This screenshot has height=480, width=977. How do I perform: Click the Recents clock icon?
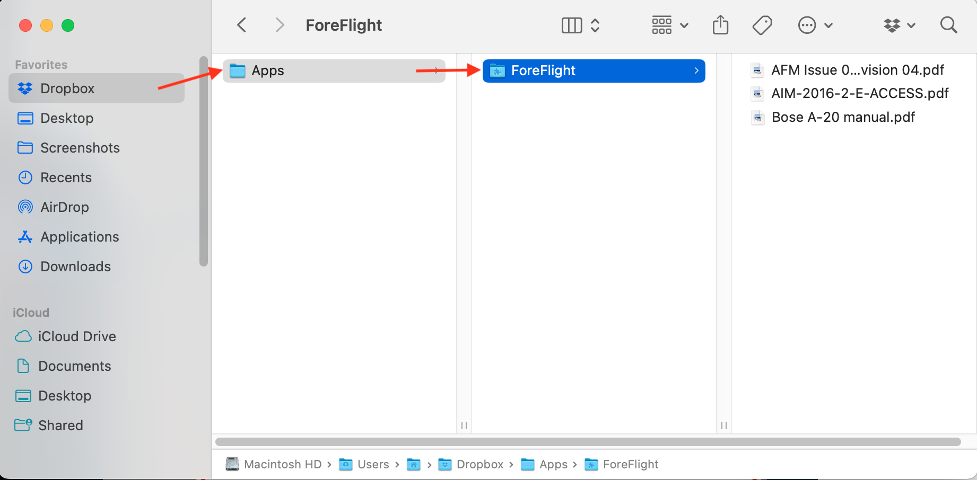(x=25, y=177)
